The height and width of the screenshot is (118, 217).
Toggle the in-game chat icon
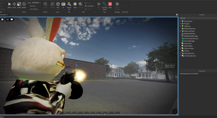point(12,19)
